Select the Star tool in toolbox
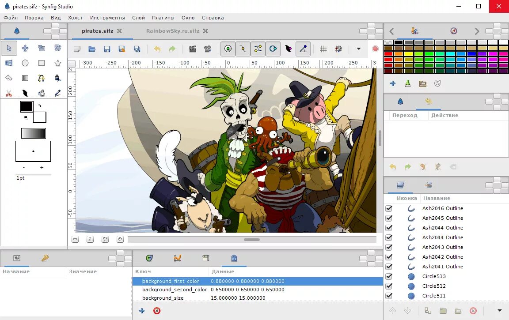The image size is (509, 320). pos(58,63)
